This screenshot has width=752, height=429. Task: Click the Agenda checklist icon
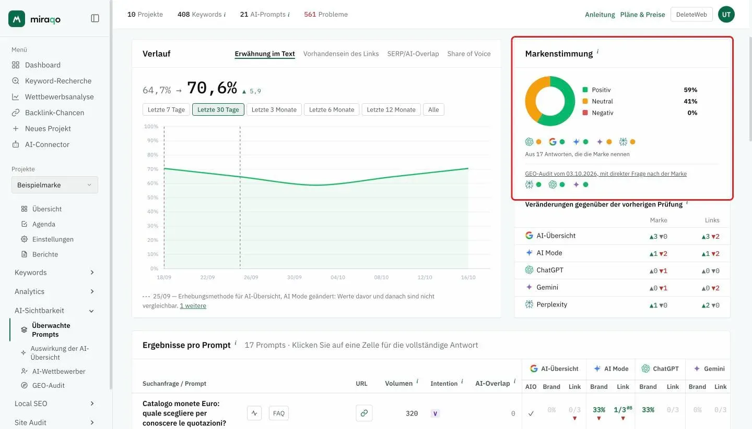point(24,224)
